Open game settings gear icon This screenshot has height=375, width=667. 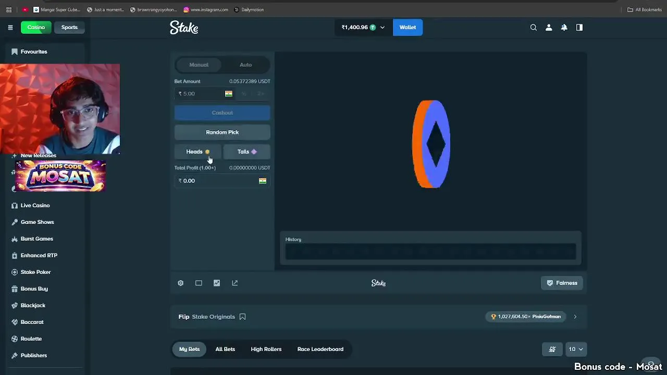tap(180, 283)
